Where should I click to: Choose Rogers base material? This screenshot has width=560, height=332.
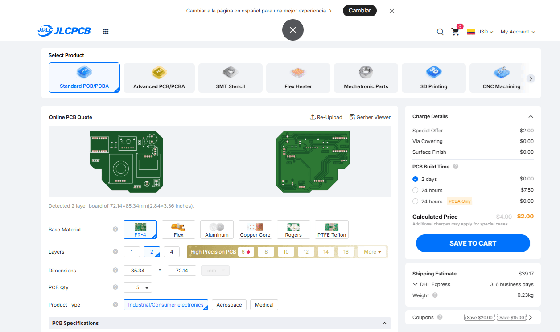coord(293,230)
